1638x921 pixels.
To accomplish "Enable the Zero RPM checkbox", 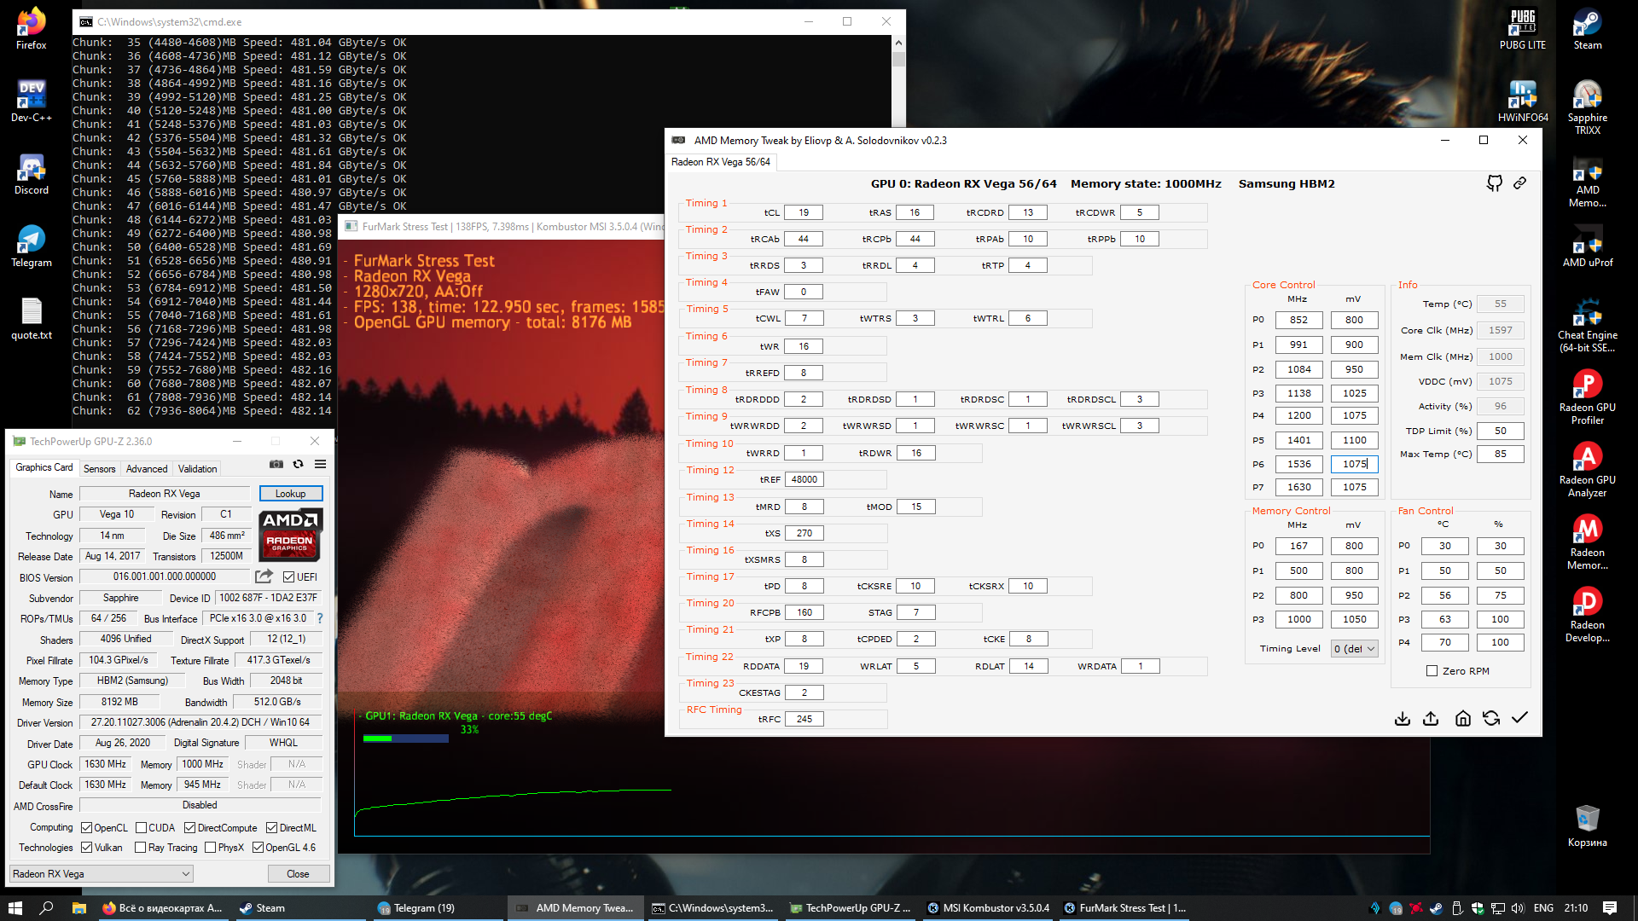I will pyautogui.click(x=1432, y=671).
